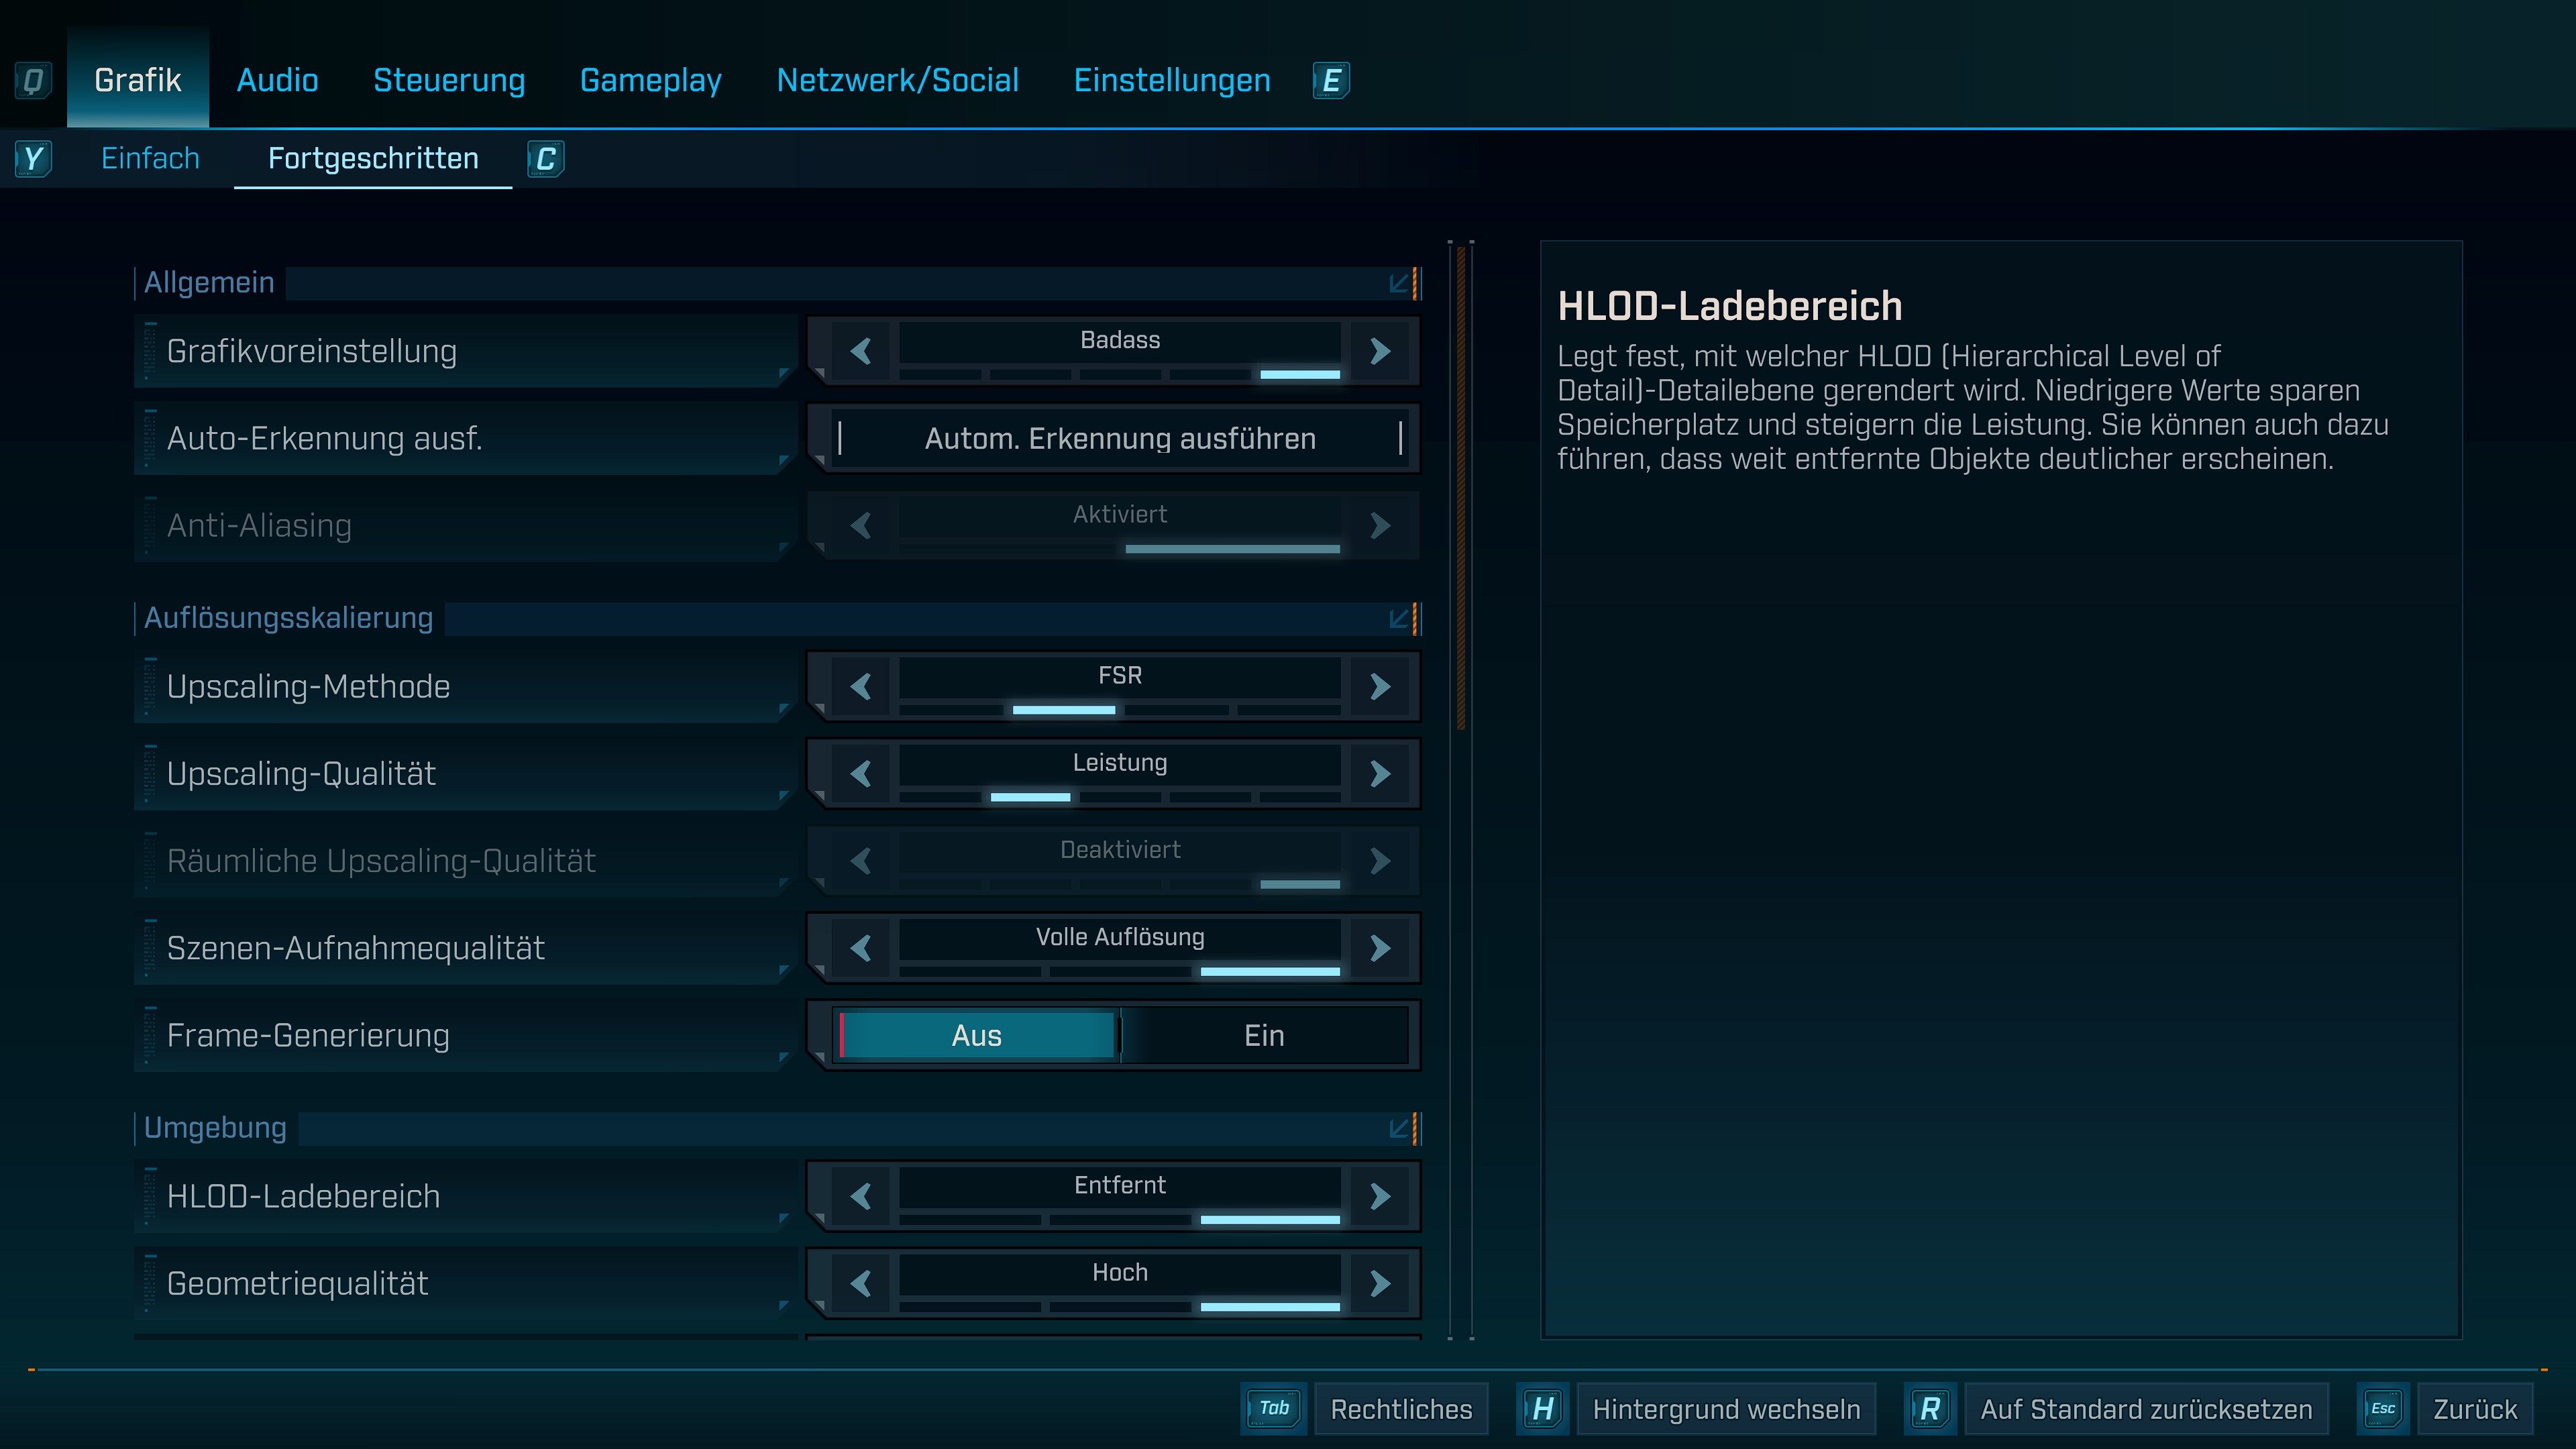Click the Tab key icon for Rechtliches
This screenshot has height=1449, width=2576.
pyautogui.click(x=1273, y=1408)
